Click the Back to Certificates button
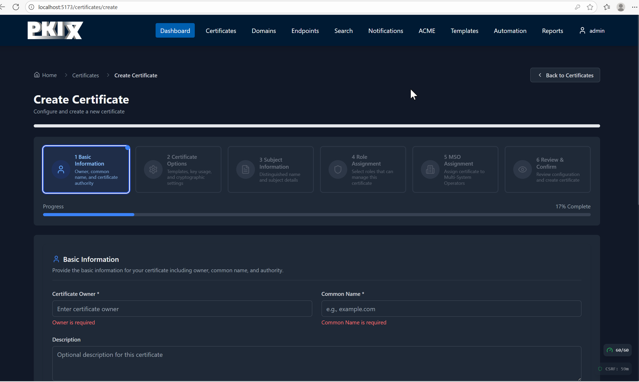This screenshot has width=639, height=382. 565,75
